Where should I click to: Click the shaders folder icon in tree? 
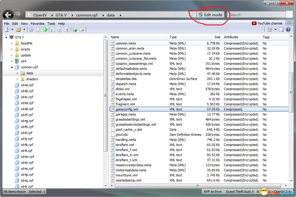point(23,79)
